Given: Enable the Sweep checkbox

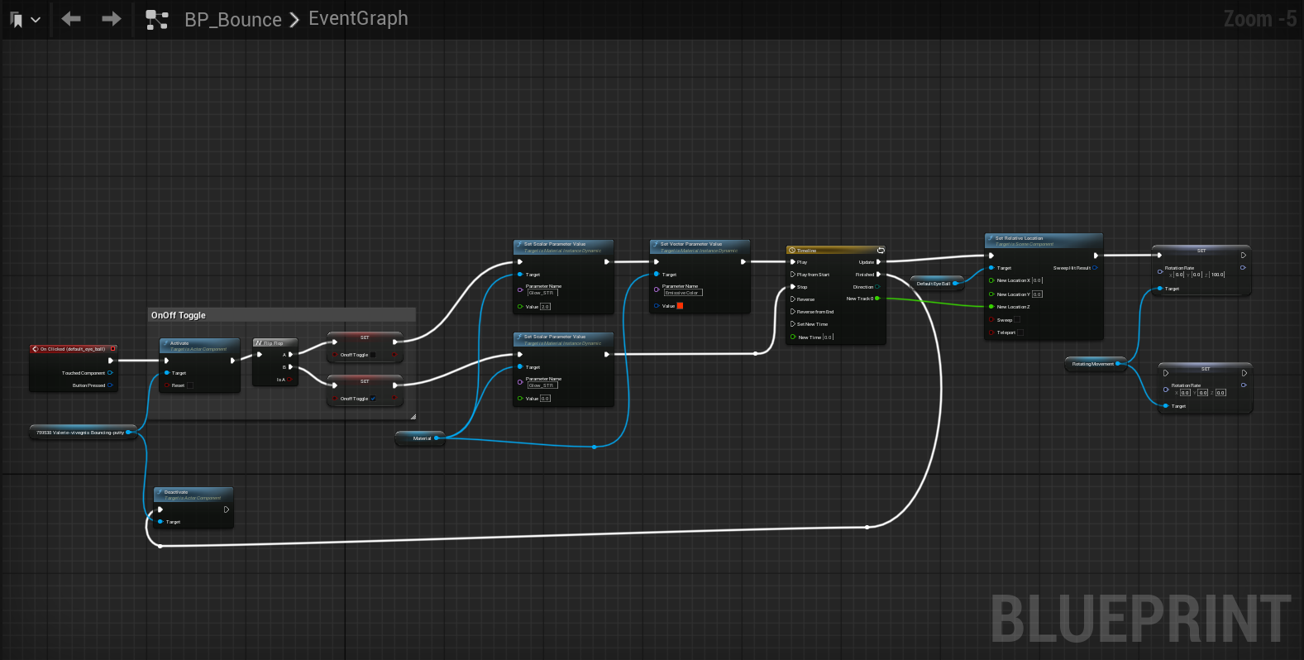Looking at the screenshot, I should (1017, 319).
